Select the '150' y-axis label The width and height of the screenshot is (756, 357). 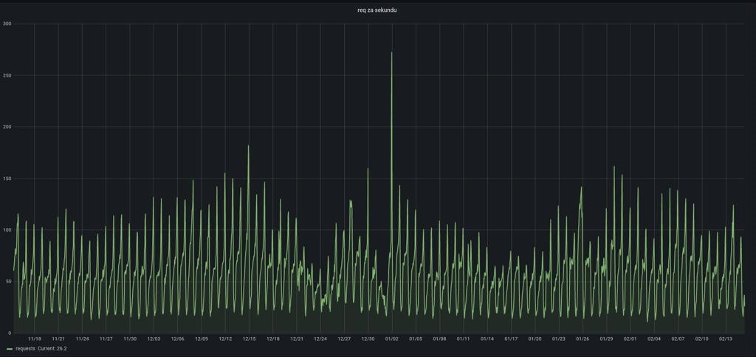tap(7, 178)
